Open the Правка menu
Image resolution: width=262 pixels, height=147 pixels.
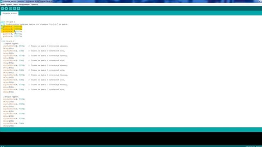[9, 4]
